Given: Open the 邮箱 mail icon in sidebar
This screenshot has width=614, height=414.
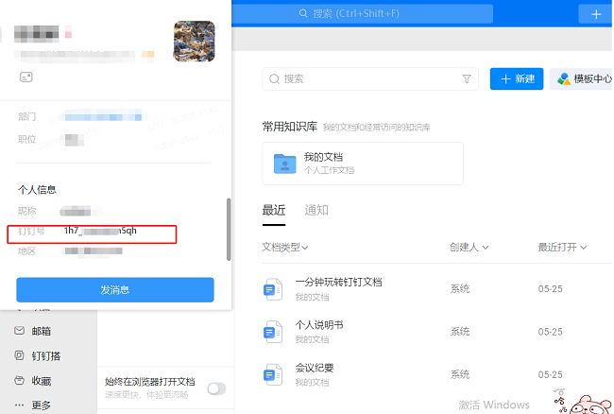Looking at the screenshot, I should pyautogui.click(x=20, y=331).
